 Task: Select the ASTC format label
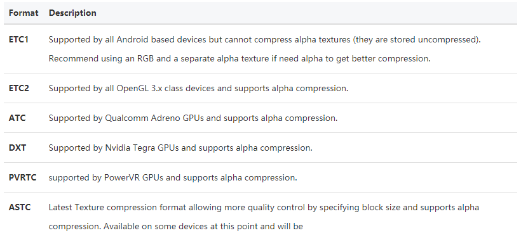[x=20, y=207]
